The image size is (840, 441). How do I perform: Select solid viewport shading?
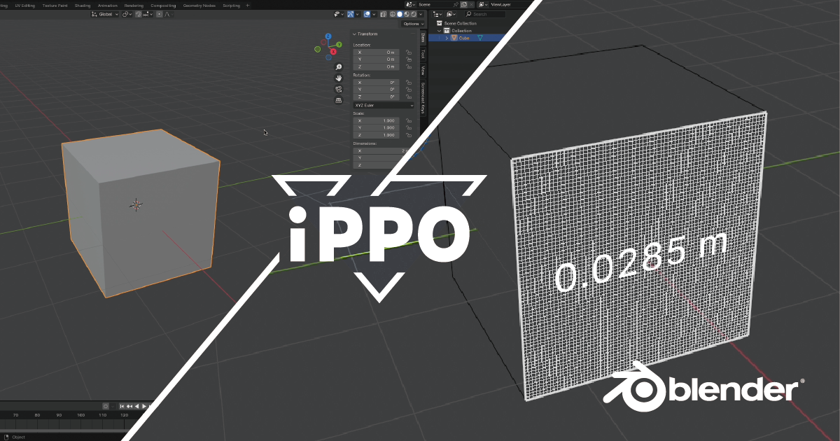pyautogui.click(x=400, y=14)
